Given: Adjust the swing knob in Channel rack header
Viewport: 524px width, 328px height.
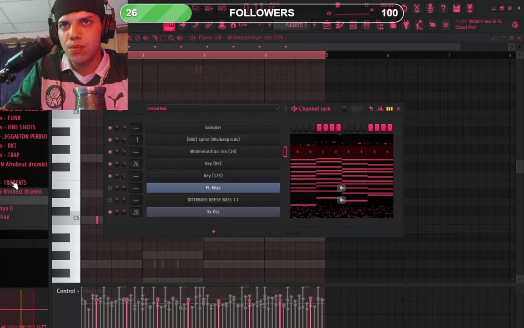Looking at the screenshot, I should [344, 109].
